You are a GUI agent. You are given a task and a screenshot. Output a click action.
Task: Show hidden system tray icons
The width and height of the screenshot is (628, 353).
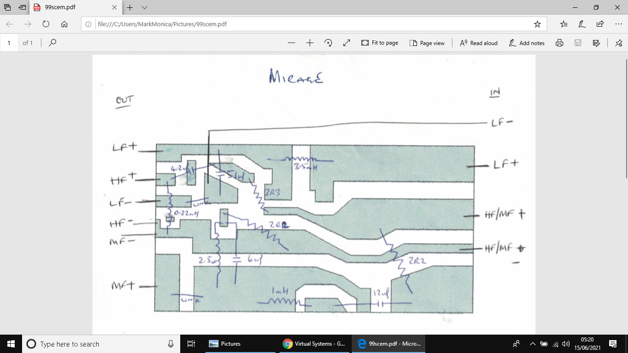pyautogui.click(x=533, y=344)
